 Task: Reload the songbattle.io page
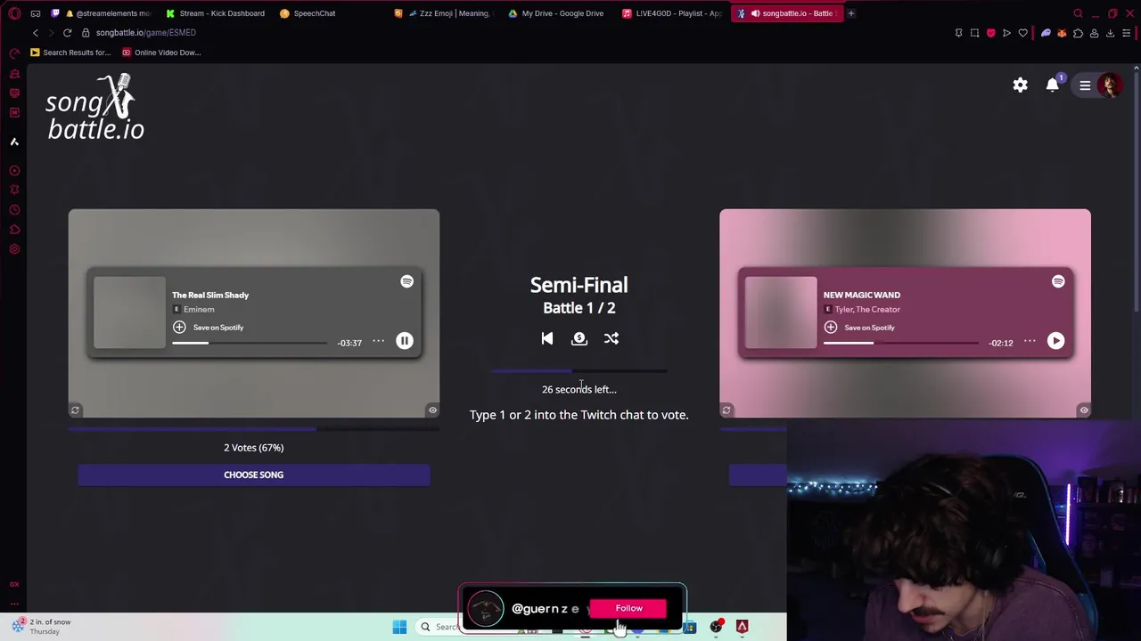67,33
